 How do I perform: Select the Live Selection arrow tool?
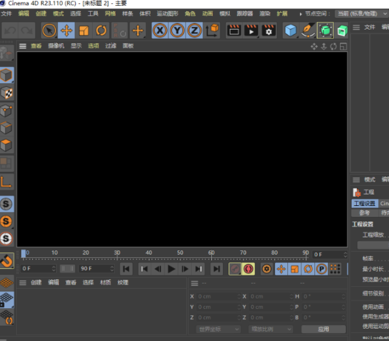pos(49,30)
